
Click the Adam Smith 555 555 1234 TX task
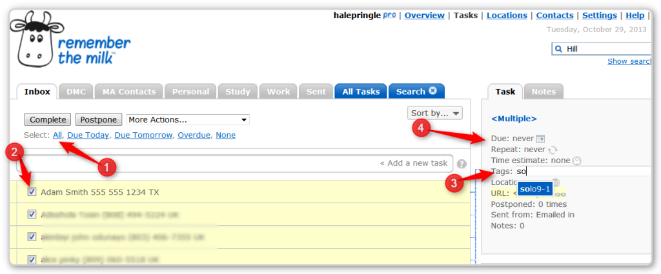[100, 192]
